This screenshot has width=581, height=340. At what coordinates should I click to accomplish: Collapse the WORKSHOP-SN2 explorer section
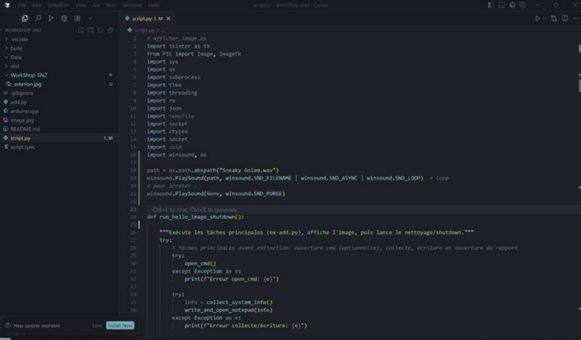click(x=22, y=30)
